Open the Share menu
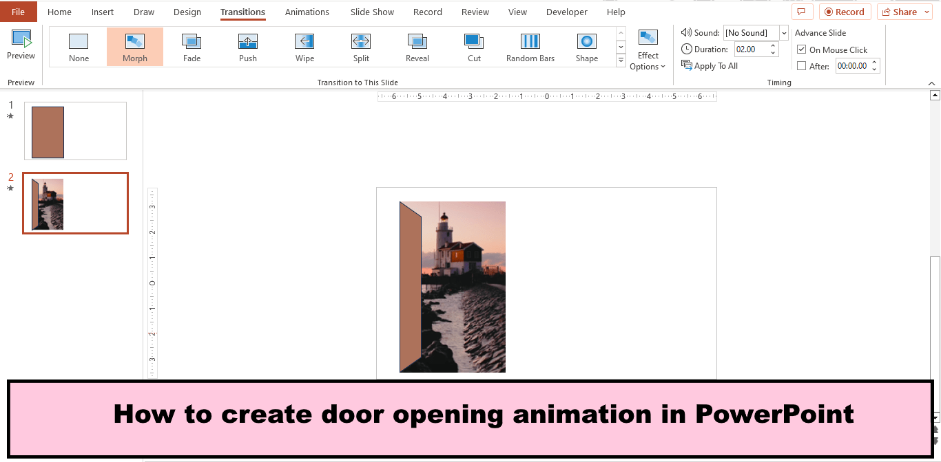 (904, 12)
